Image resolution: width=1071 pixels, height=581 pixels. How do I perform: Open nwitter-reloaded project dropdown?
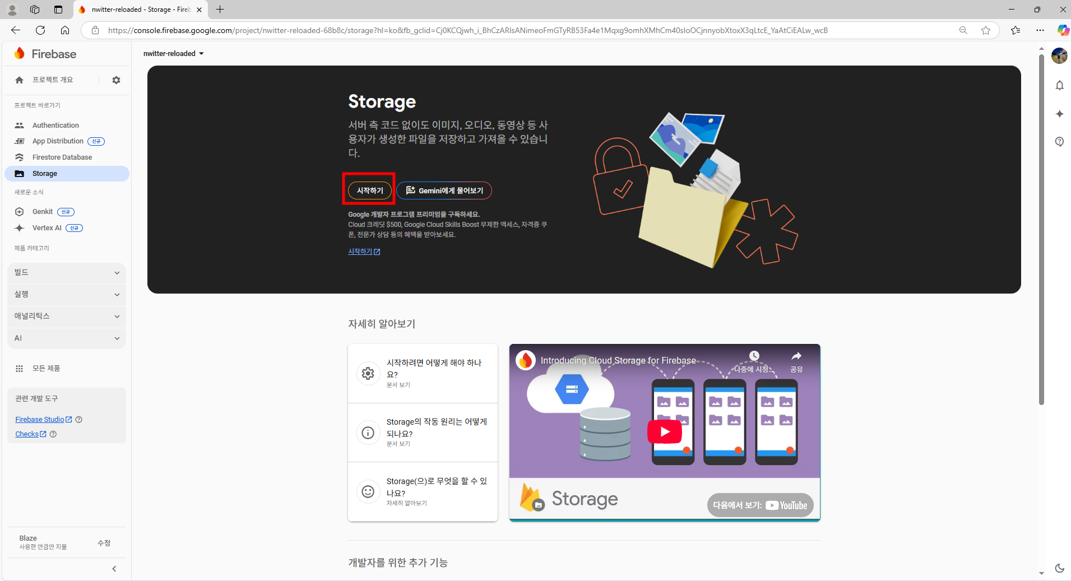pyautogui.click(x=174, y=54)
